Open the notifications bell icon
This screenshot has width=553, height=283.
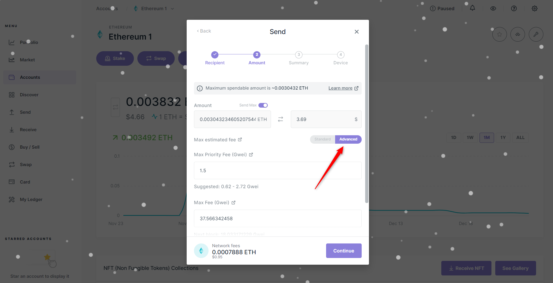point(473,8)
